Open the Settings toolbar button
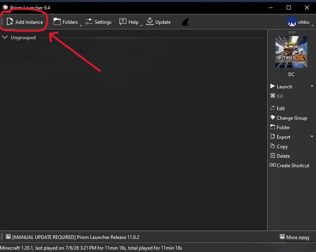The height and width of the screenshot is (252, 316). pyautogui.click(x=98, y=22)
